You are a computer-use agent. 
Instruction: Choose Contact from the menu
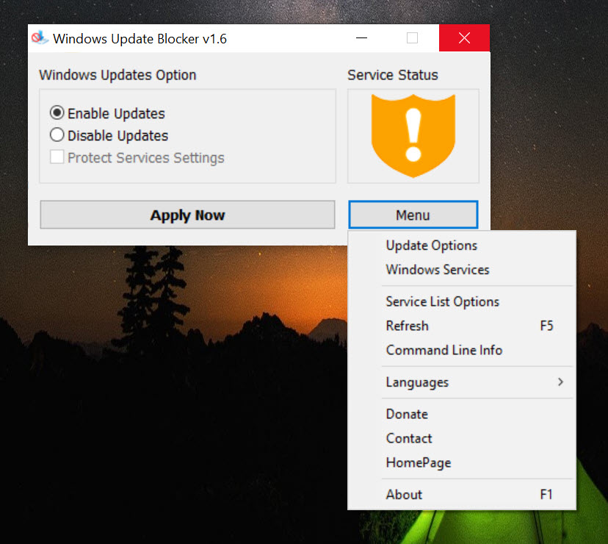tap(462, 438)
